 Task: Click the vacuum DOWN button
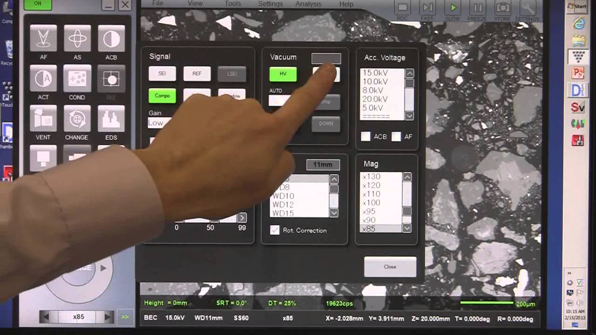pos(326,123)
